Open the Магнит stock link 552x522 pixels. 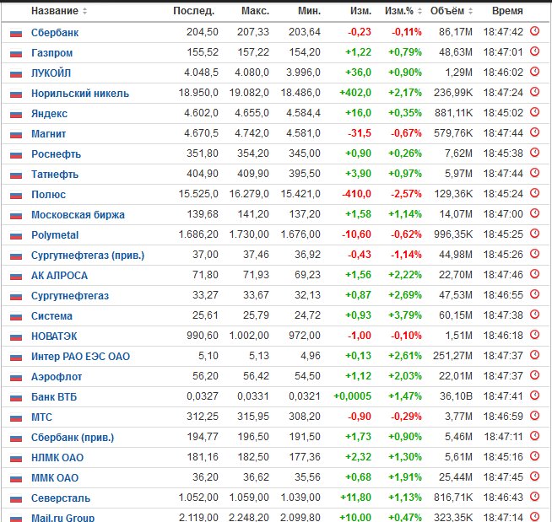49,134
